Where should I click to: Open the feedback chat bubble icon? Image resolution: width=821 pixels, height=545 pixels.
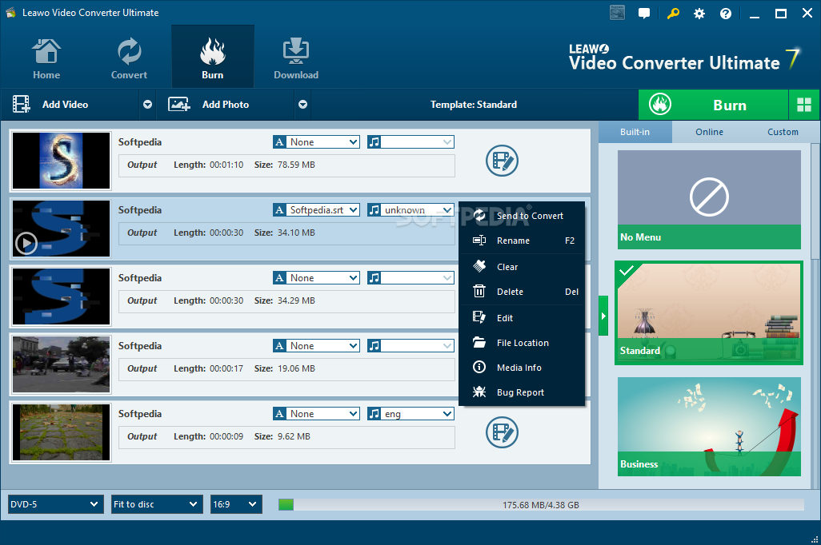pyautogui.click(x=644, y=13)
